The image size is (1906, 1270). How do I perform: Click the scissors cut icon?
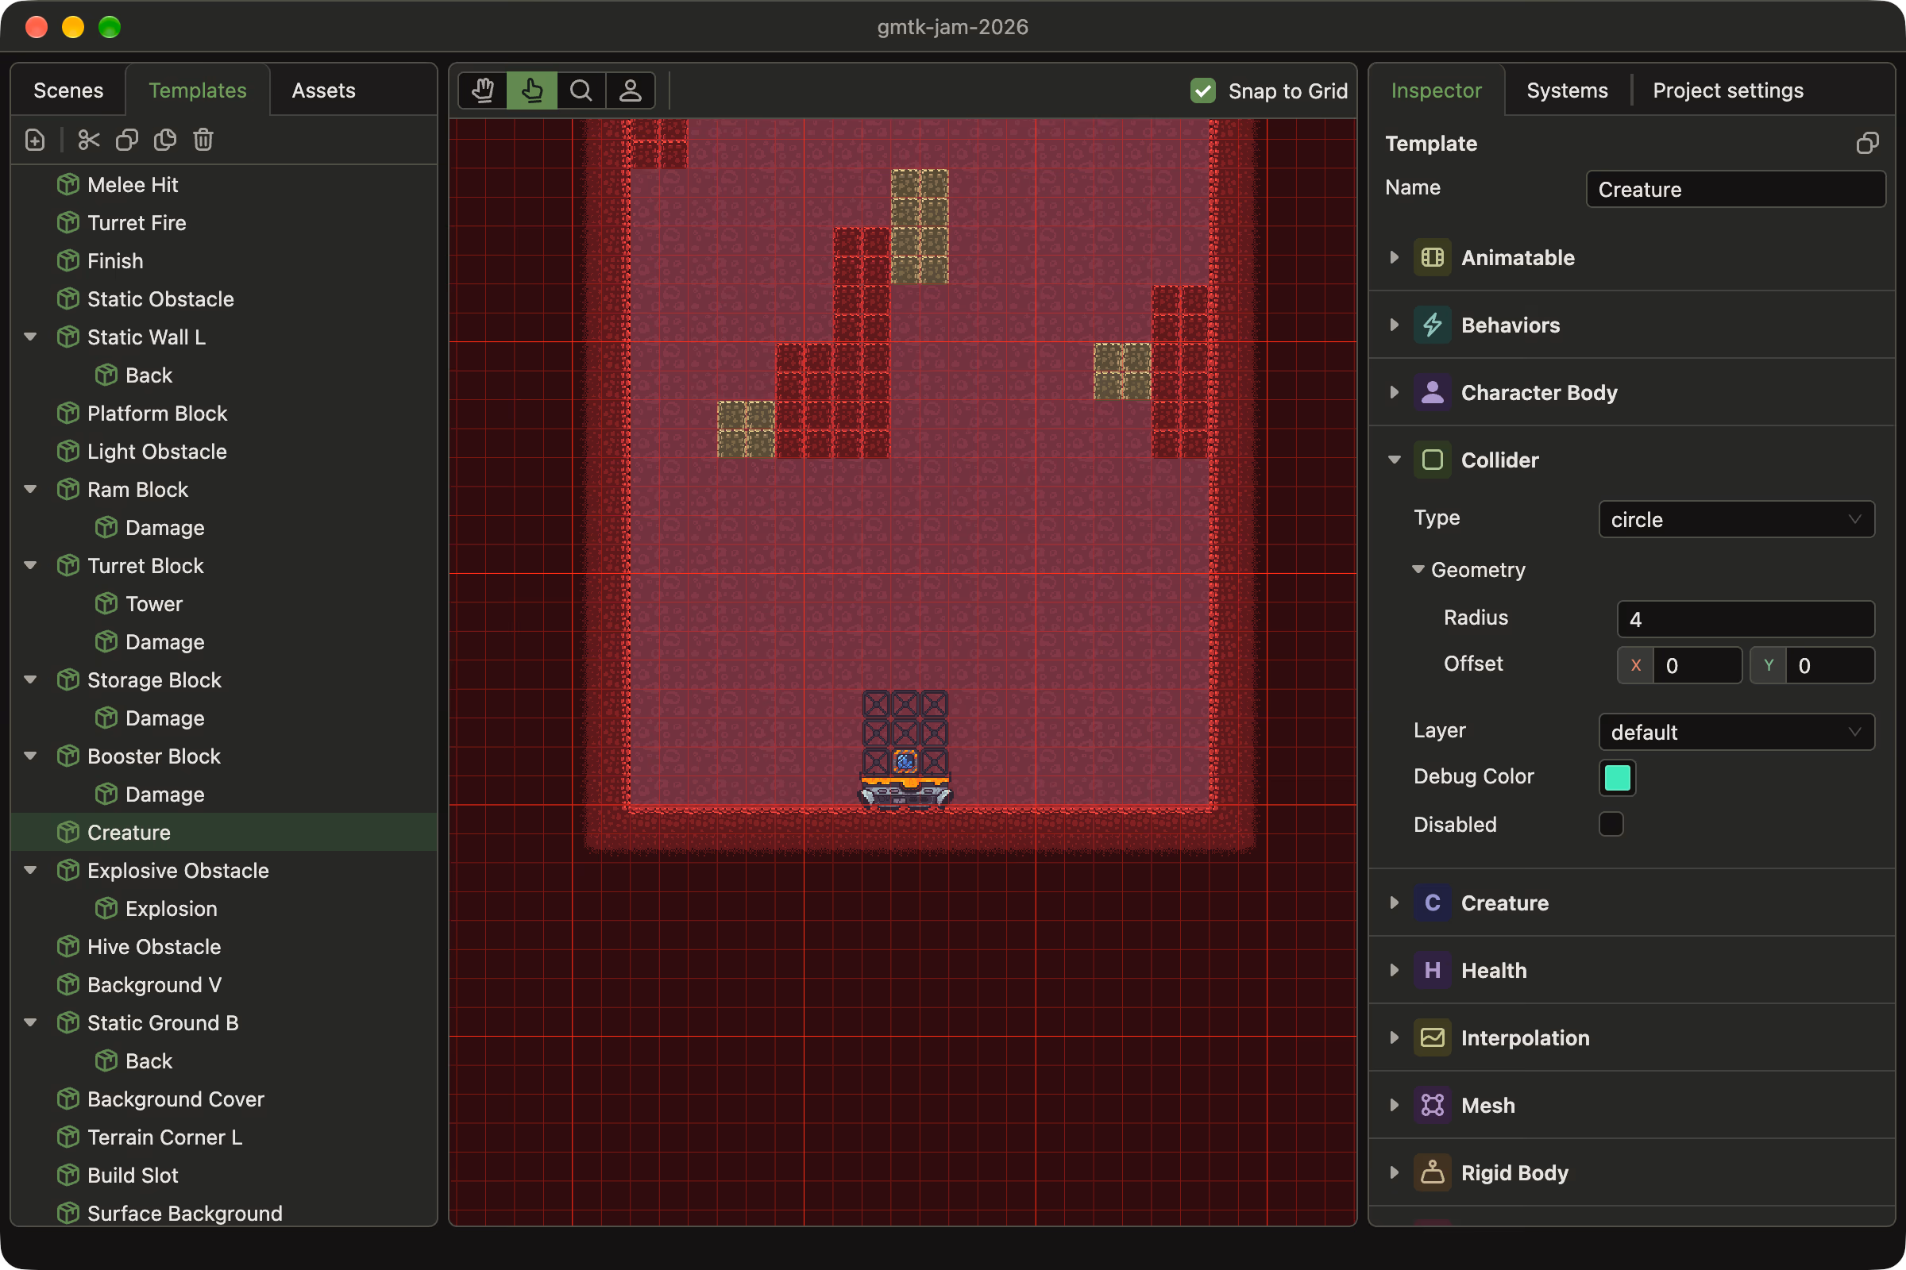click(x=88, y=140)
